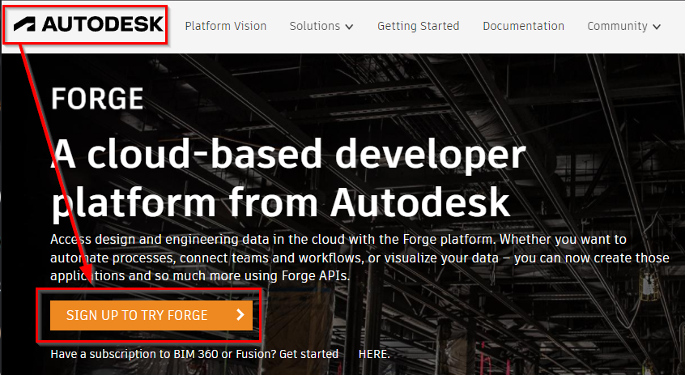Click the Sign Up to Try Forge button
This screenshot has width=685, height=375.
pos(151,315)
